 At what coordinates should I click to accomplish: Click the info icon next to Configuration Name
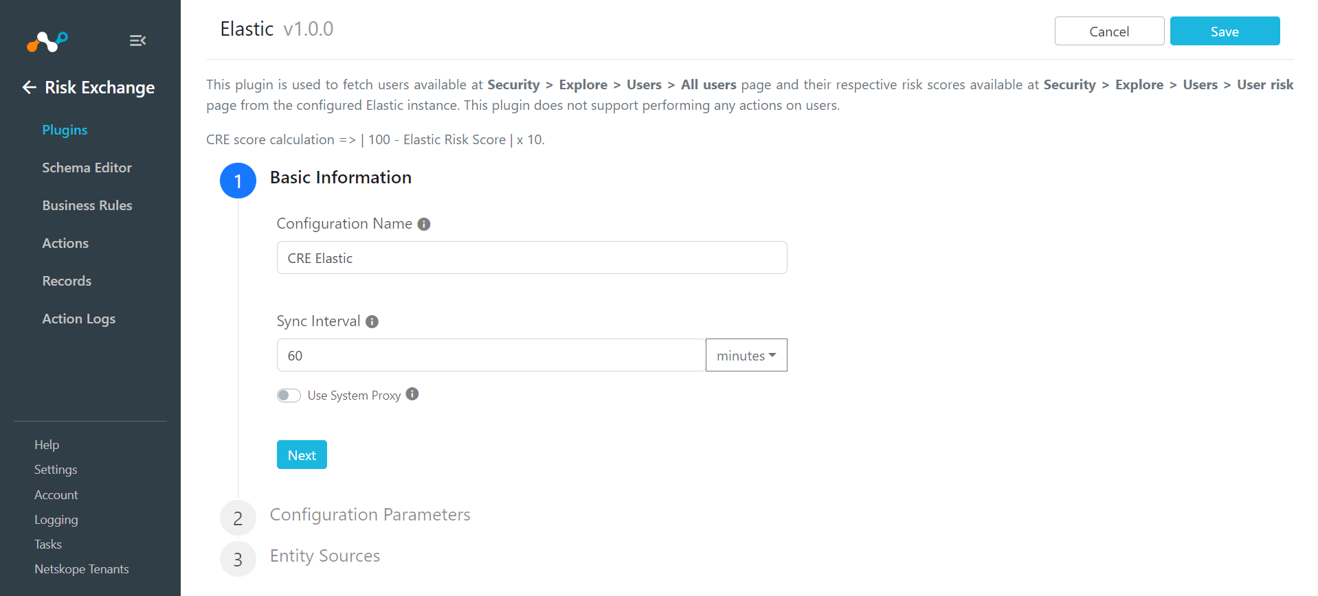point(424,224)
